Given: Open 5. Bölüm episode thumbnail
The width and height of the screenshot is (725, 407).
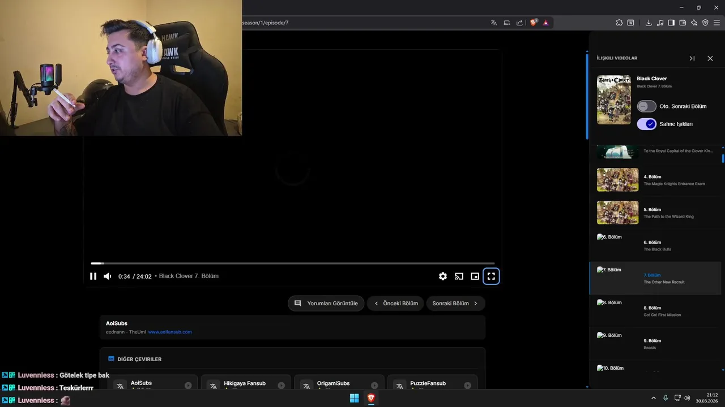Looking at the screenshot, I should pos(617,213).
